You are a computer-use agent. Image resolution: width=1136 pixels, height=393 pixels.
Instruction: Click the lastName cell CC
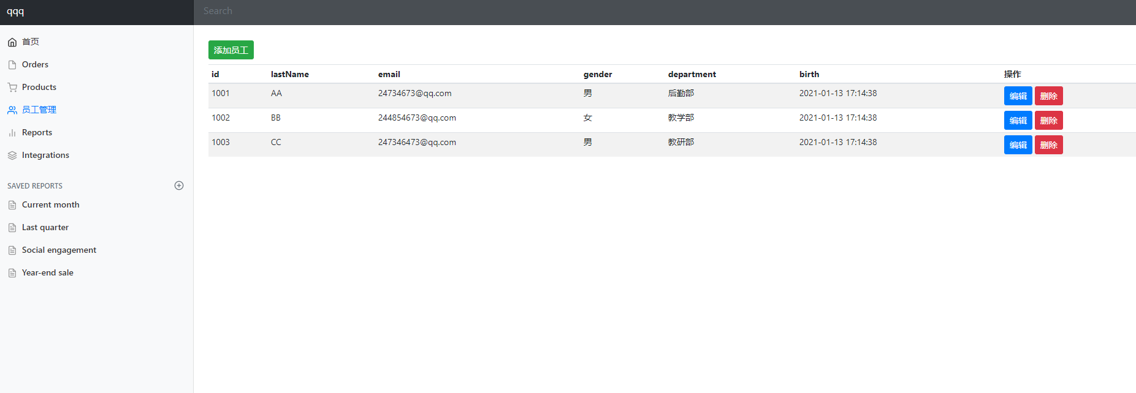point(276,142)
